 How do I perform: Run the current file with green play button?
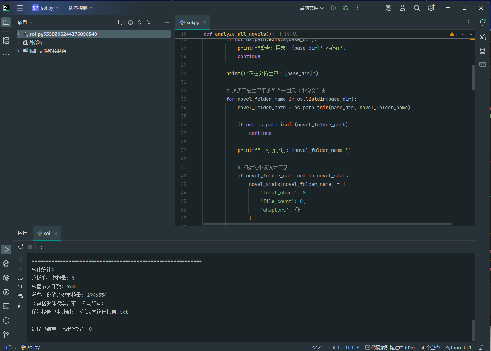point(334,8)
